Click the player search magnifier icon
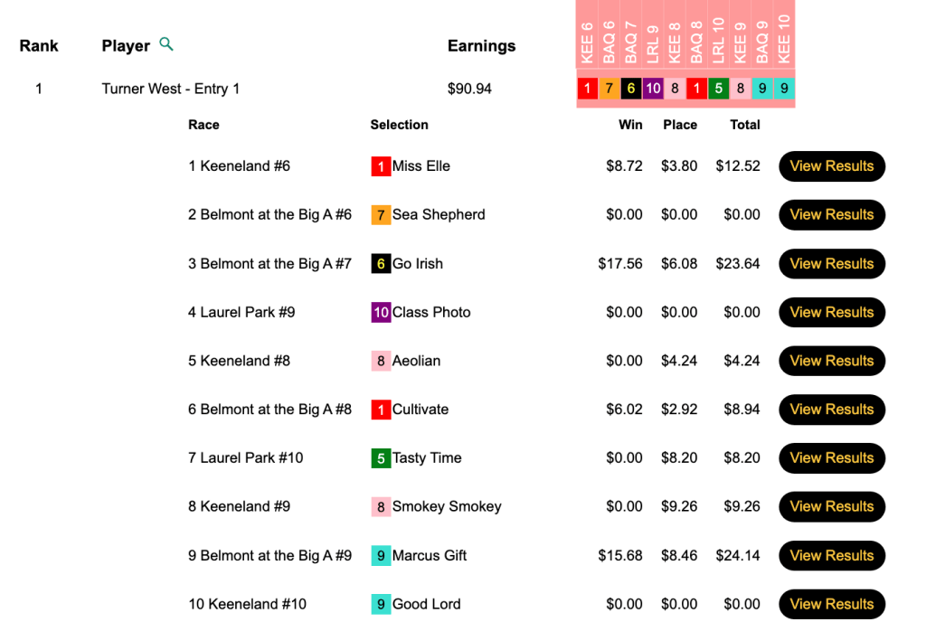 [166, 43]
